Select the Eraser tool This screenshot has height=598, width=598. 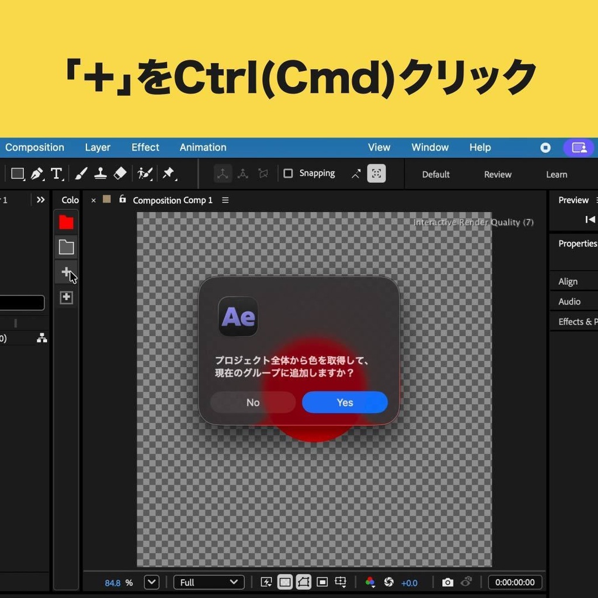click(121, 173)
